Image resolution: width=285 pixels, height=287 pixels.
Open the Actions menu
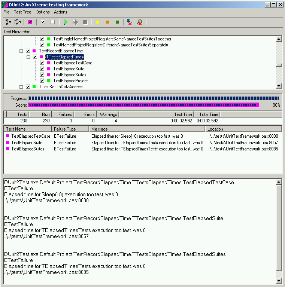[60, 12]
